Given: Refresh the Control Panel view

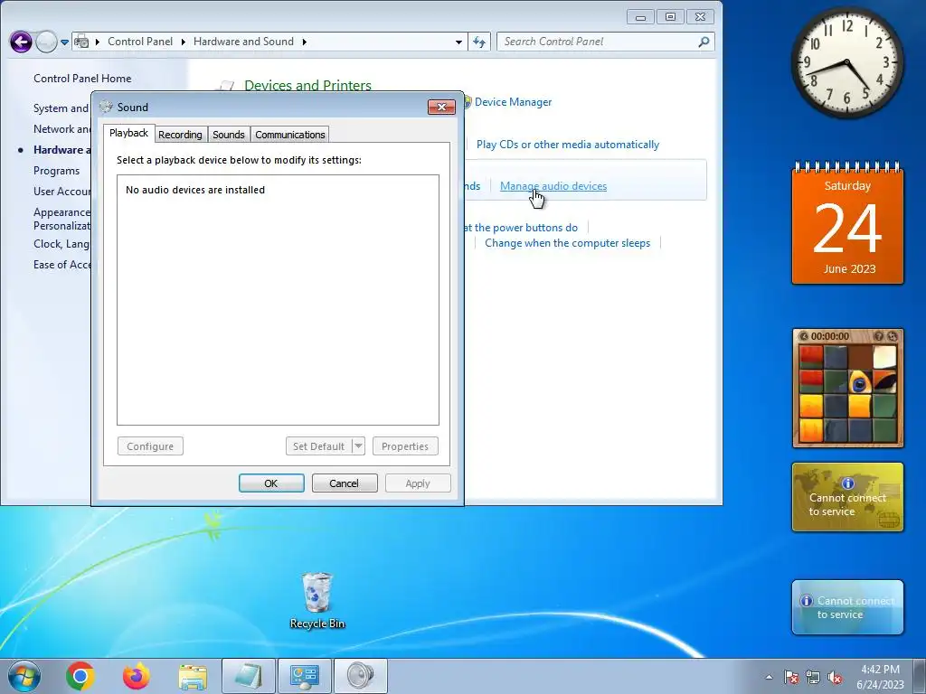Looking at the screenshot, I should pyautogui.click(x=479, y=42).
